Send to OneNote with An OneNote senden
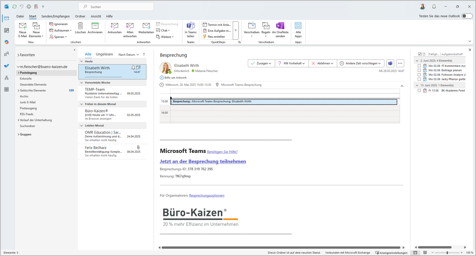This screenshot has height=256, width=476. [x=280, y=30]
